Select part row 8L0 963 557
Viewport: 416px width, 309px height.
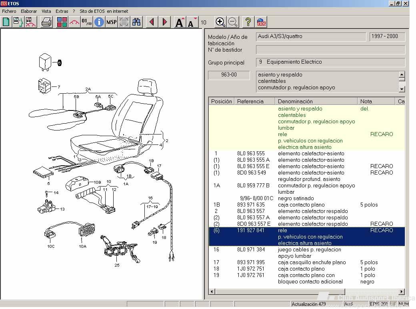[307, 211]
